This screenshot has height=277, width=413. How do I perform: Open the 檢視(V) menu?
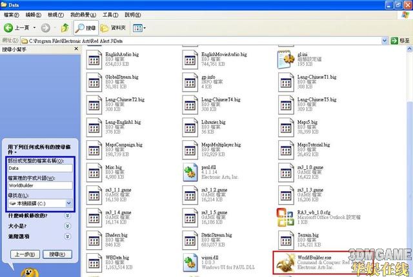pyautogui.click(x=55, y=15)
